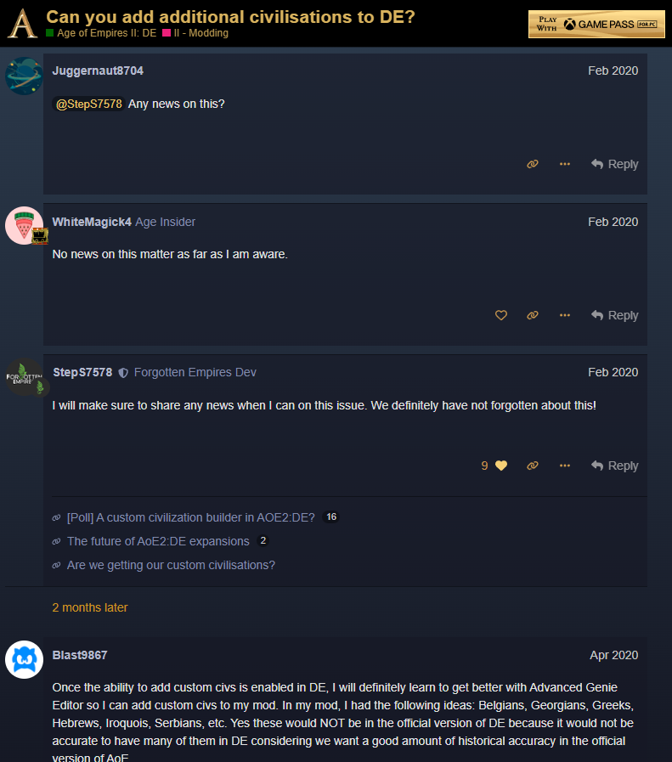Image resolution: width=672 pixels, height=762 pixels.
Task: Open WhiteMagick4's watermelon avatar
Action: pos(24,226)
